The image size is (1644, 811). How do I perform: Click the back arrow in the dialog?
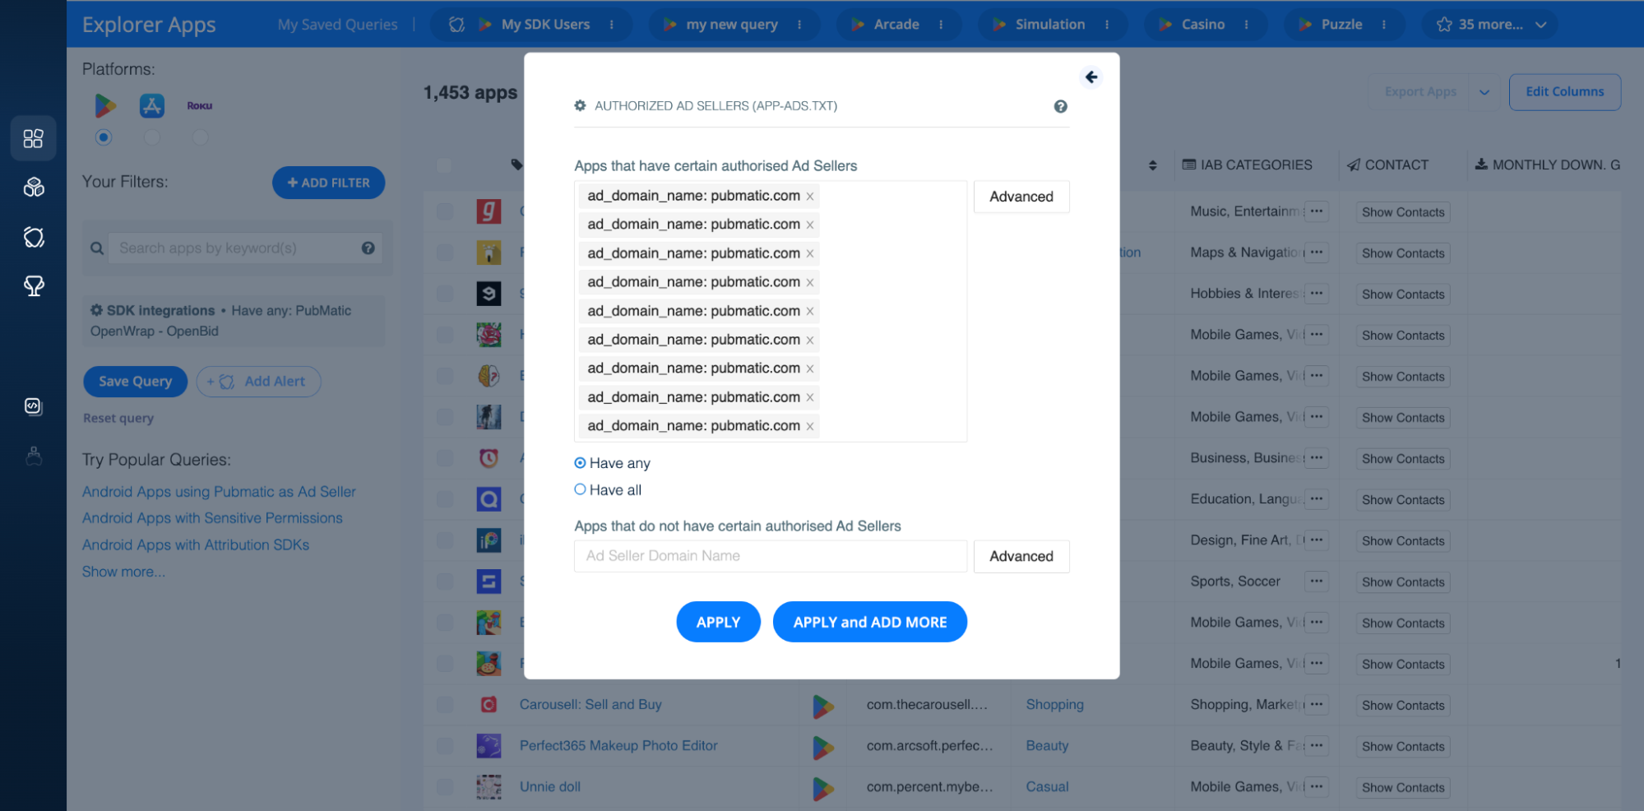1091,76
